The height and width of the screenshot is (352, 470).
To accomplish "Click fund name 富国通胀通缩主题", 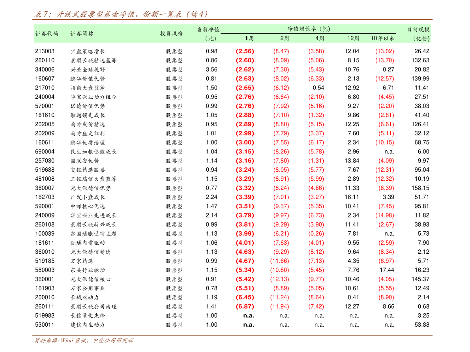I will click(x=94, y=234).
